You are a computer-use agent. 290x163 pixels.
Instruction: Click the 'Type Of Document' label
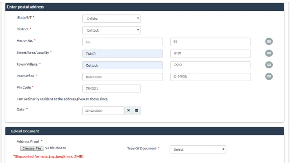pyautogui.click(x=142, y=149)
